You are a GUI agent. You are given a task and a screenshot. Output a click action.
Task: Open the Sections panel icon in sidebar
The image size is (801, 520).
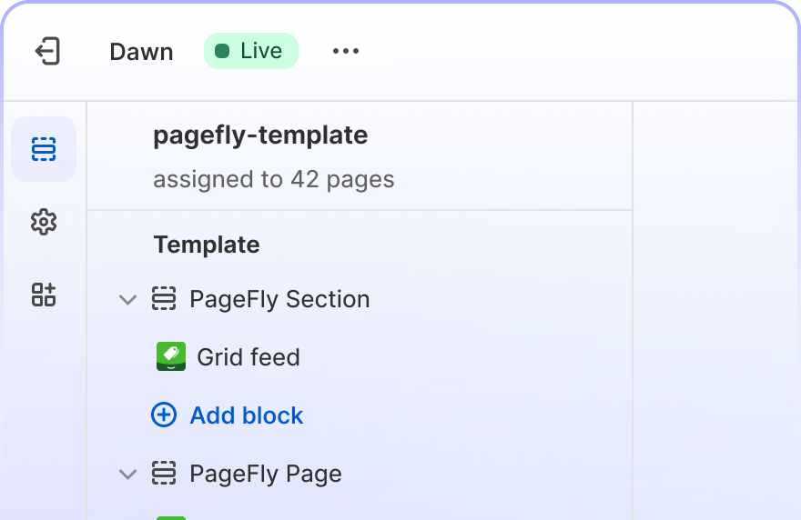pyautogui.click(x=44, y=149)
